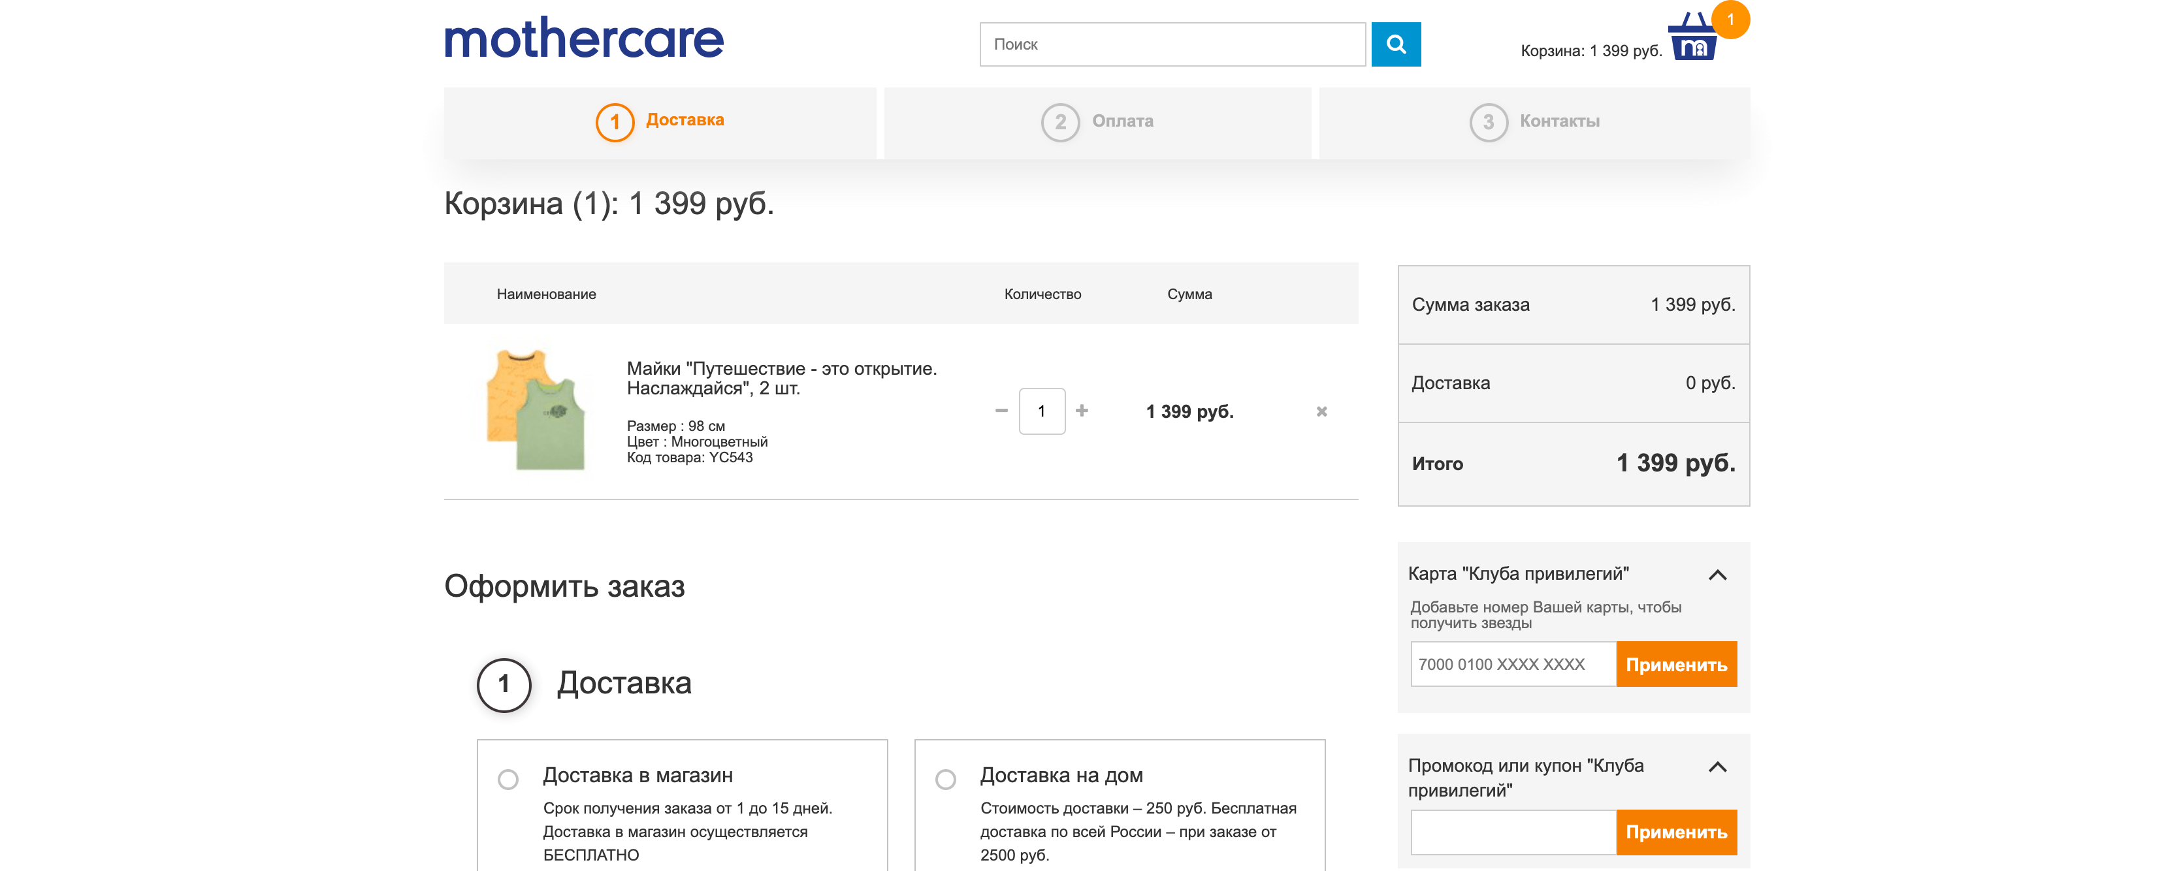Click the Наименование column header

545,294
